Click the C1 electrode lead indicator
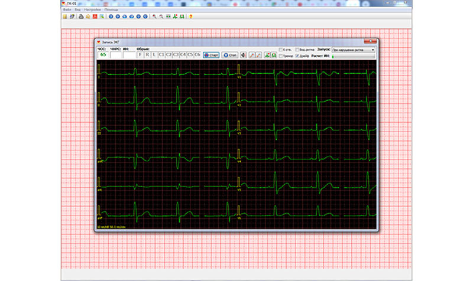Image resolution: width=473 pixels, height=281 pixels. tap(161, 55)
